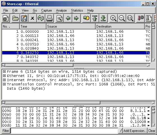Select packet 7 at time 0.340352
The image size is (157, 135).
point(76,57)
